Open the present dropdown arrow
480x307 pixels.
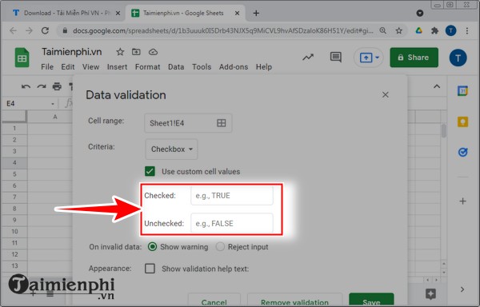click(x=377, y=58)
